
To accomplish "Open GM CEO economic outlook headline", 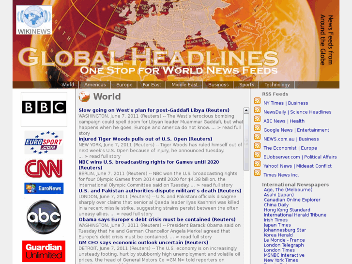I will pyautogui.click(x=143, y=243).
